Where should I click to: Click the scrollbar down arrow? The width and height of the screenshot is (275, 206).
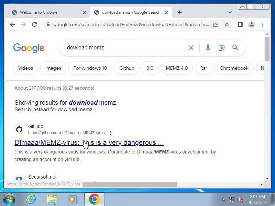pos(267,179)
